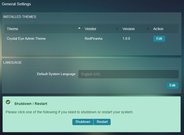Image resolution: width=184 pixels, height=135 pixels.
Task: Click the shutdown or restart instruction text
Action: coord(70,112)
